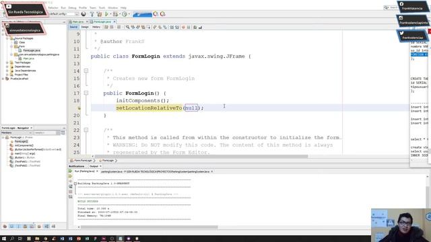Click the Profile Project clock icon

tap(125, 14)
